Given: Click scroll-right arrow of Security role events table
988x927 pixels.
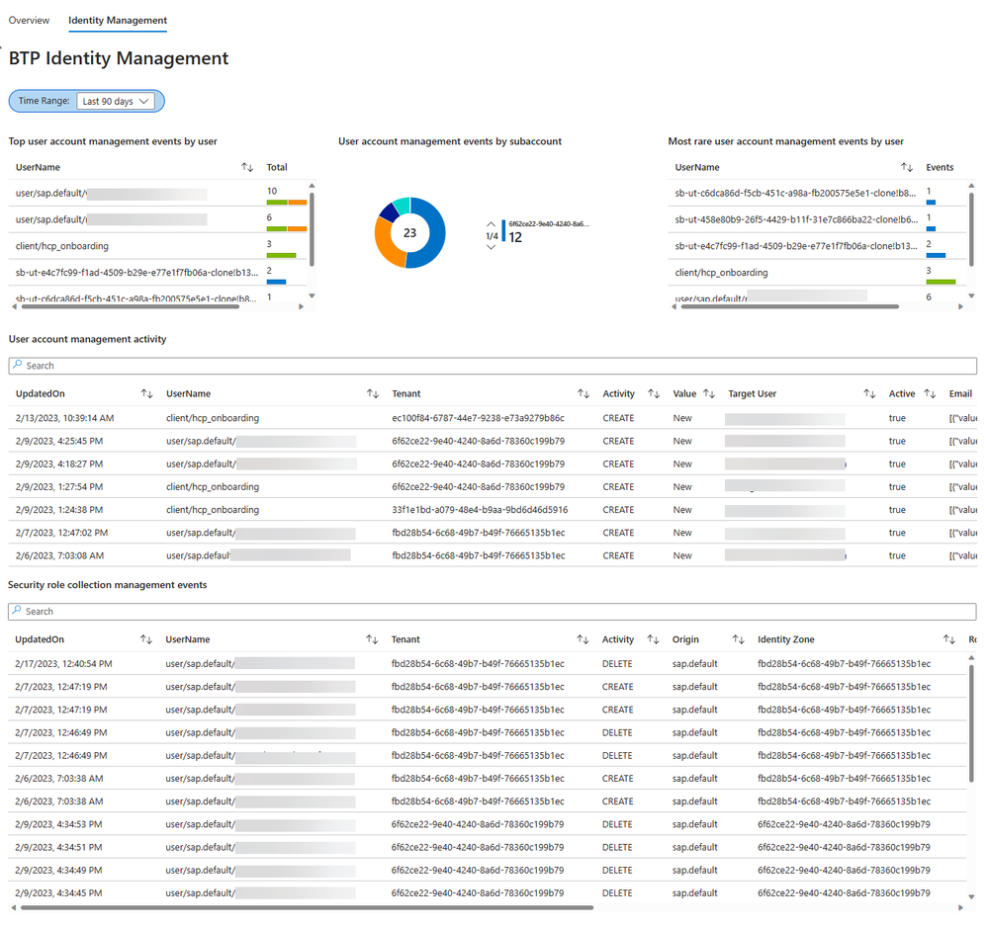Looking at the screenshot, I should tap(961, 907).
